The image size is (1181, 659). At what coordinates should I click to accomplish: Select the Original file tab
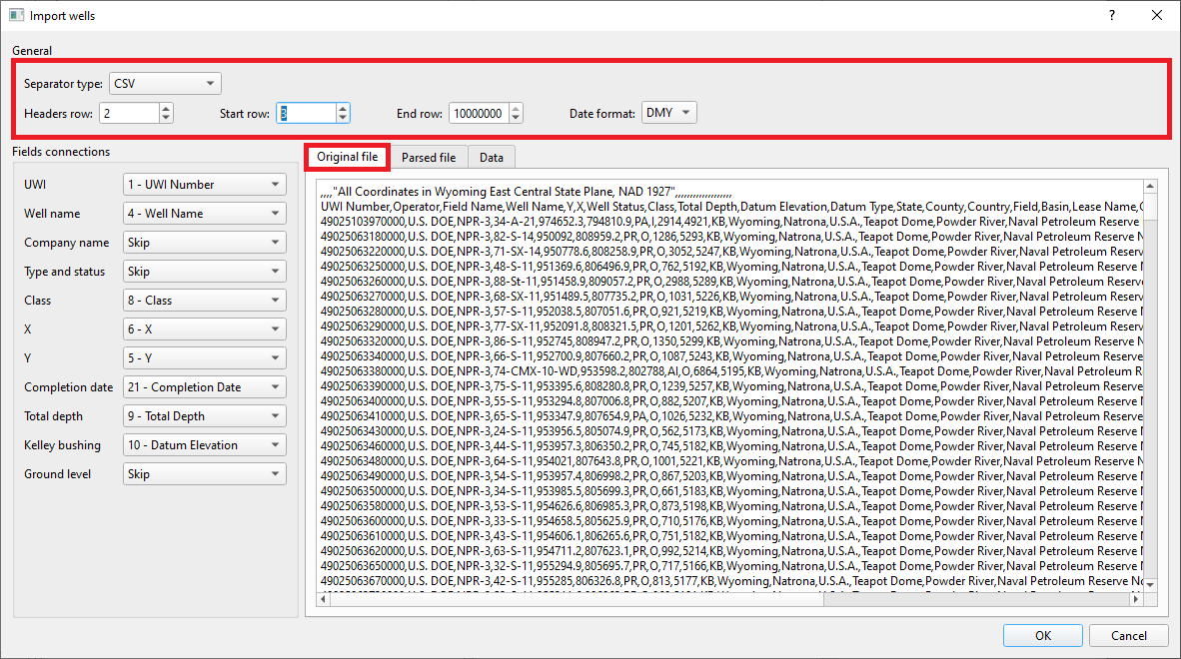pos(347,157)
